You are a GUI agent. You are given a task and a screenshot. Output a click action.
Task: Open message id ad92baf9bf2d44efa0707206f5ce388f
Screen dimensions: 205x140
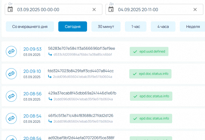(x=81, y=138)
